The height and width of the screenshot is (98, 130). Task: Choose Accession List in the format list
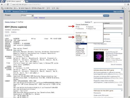tap(81, 54)
